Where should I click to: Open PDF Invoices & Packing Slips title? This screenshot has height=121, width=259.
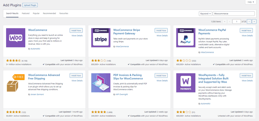point(128,77)
